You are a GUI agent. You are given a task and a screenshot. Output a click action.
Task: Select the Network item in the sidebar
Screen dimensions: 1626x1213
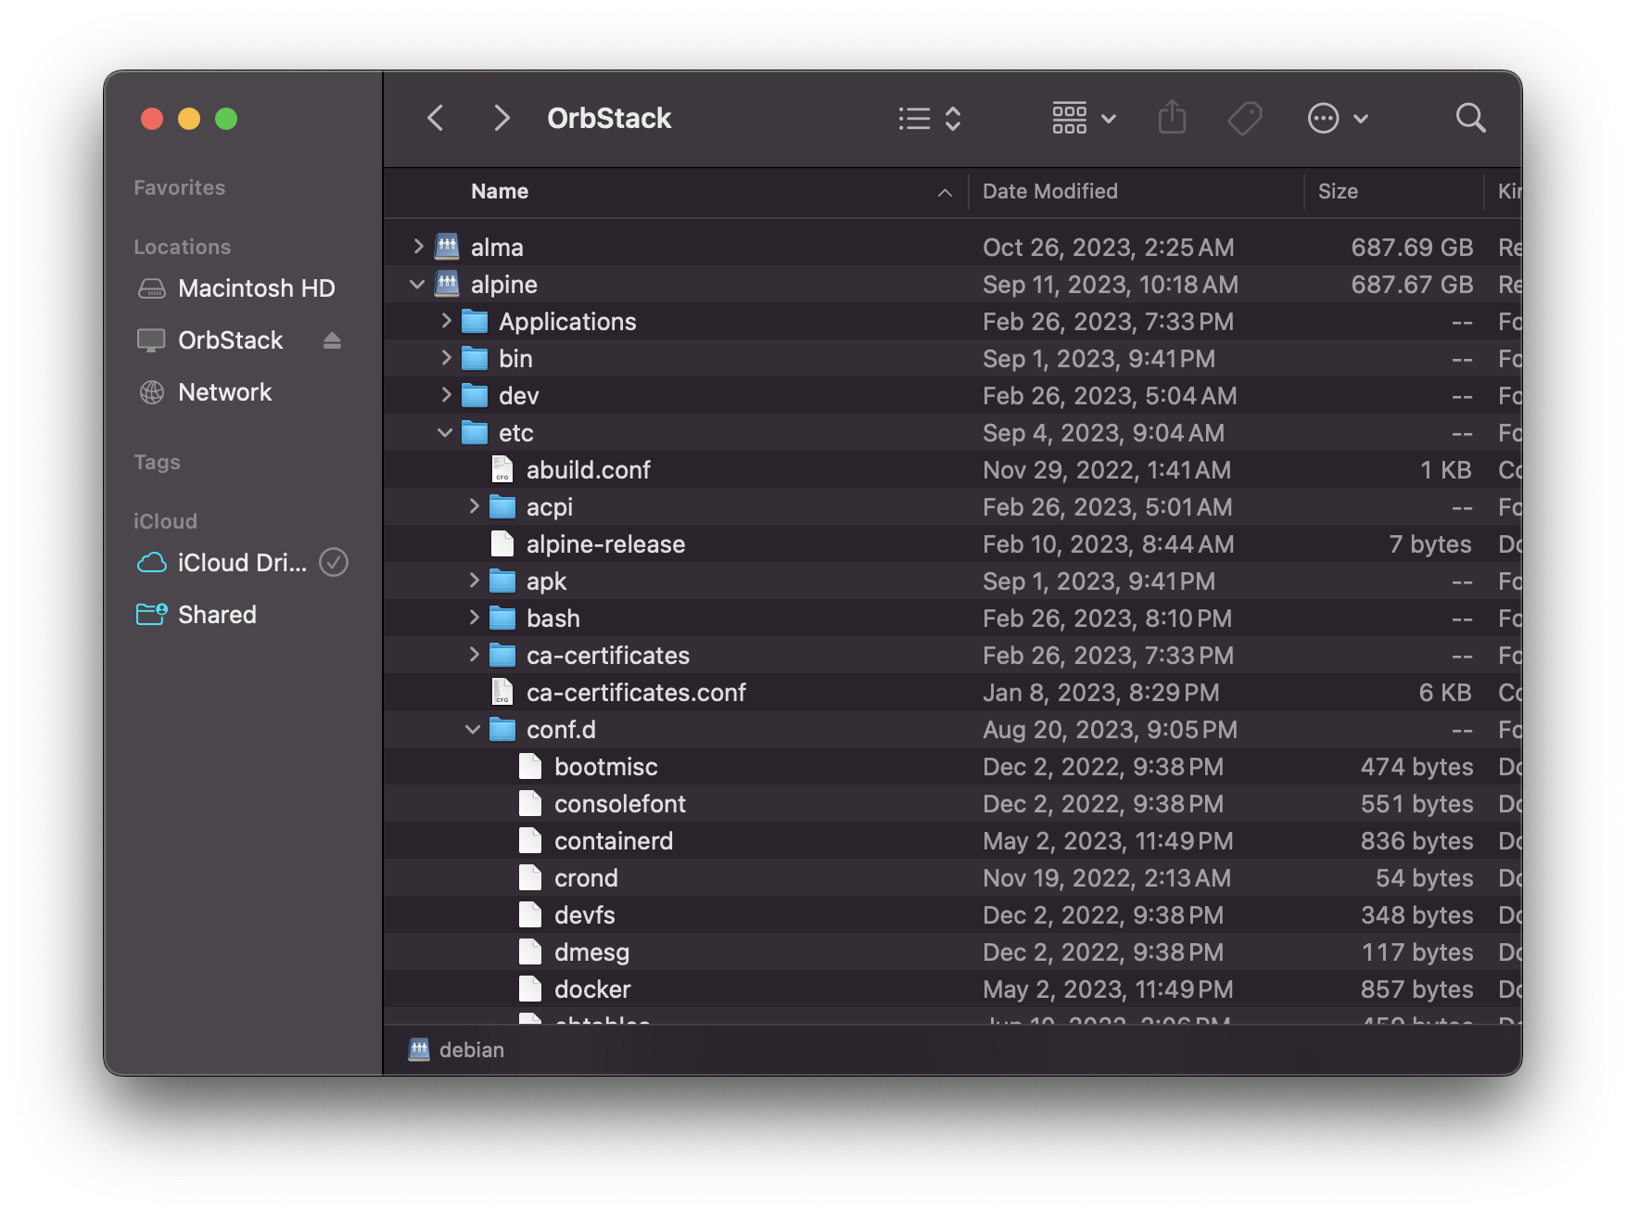(224, 391)
